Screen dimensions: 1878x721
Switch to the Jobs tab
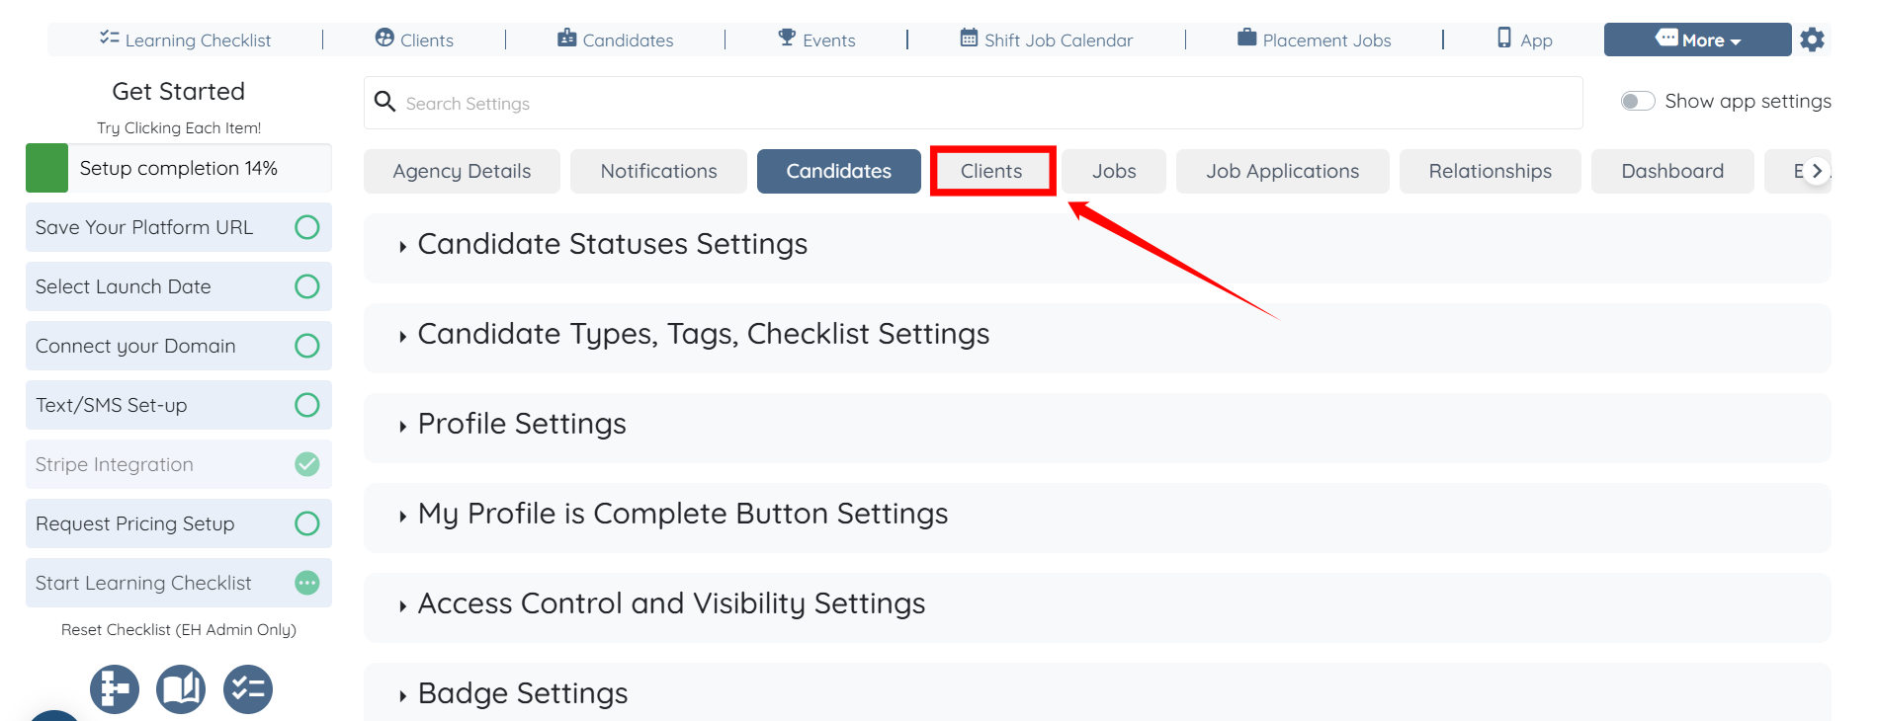pyautogui.click(x=1114, y=171)
